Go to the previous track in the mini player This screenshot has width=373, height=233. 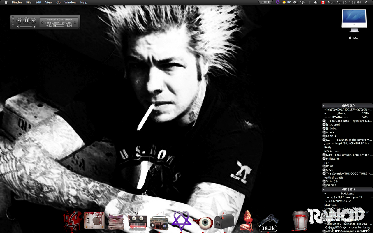tap(19, 21)
